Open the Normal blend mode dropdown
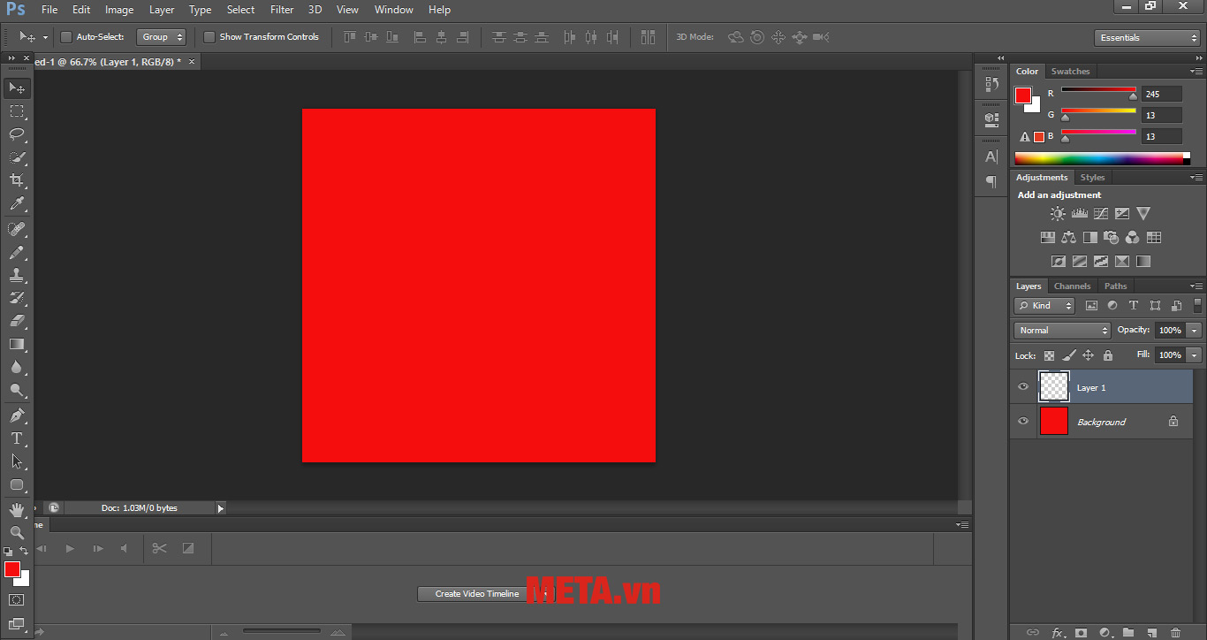 1062,330
